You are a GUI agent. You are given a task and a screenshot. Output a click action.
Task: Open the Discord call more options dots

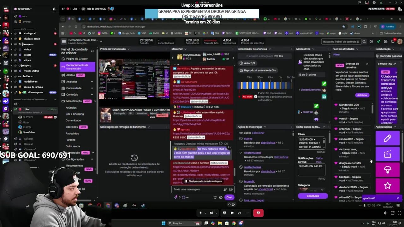(x=247, y=213)
